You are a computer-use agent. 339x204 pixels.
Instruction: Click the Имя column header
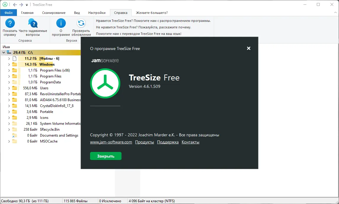click(x=6, y=47)
